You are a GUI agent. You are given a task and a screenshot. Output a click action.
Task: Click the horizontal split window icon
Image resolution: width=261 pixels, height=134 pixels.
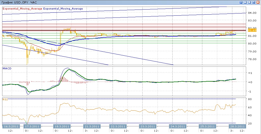(250, 2)
